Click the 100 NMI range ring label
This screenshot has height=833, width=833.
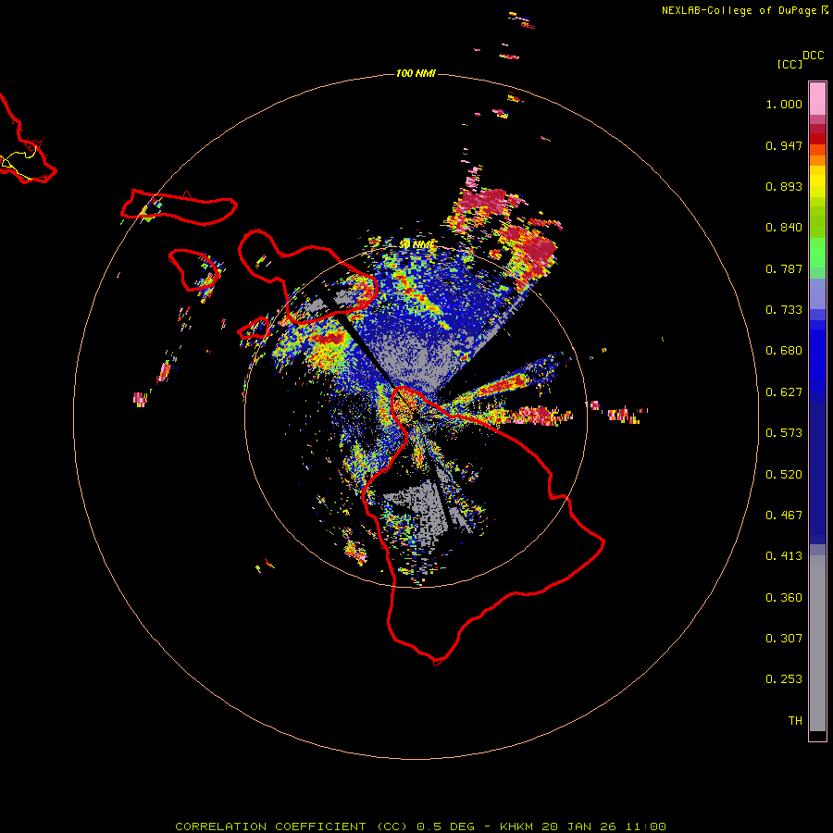tap(416, 73)
